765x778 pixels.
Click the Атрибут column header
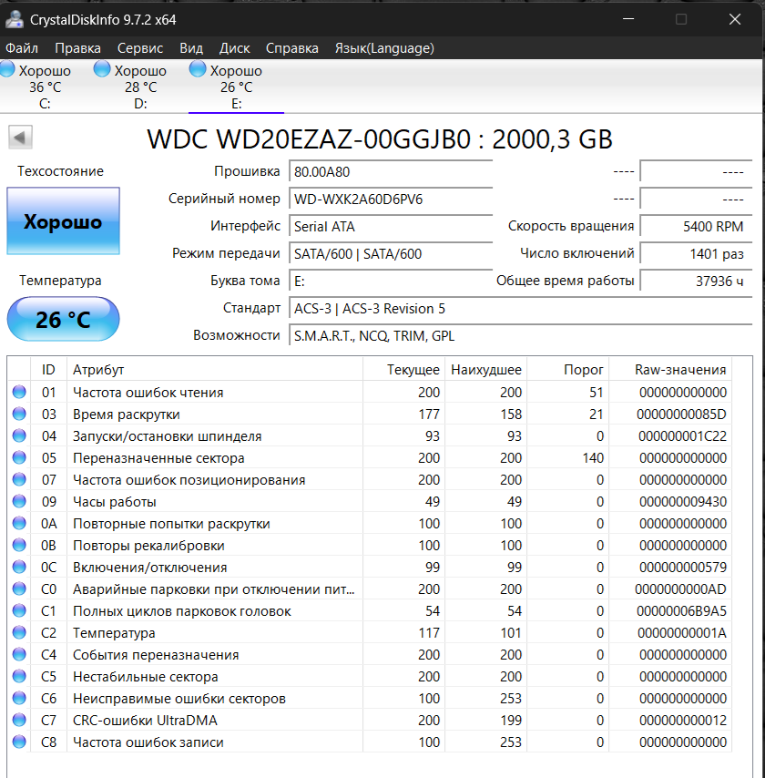point(213,370)
